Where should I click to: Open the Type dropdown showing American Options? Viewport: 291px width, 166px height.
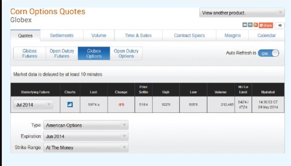coord(85,124)
